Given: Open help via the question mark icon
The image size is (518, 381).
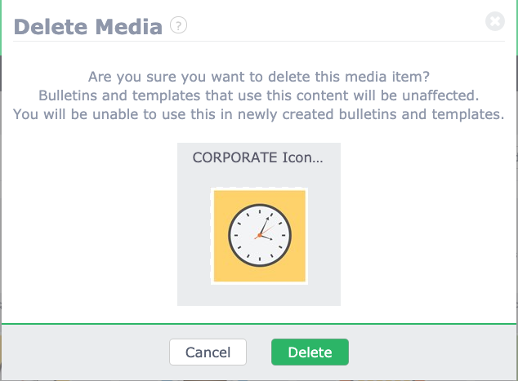Looking at the screenshot, I should pos(178,25).
